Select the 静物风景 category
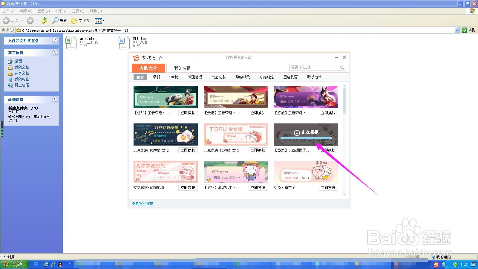Viewport: 478px width, 269px height. point(243,77)
